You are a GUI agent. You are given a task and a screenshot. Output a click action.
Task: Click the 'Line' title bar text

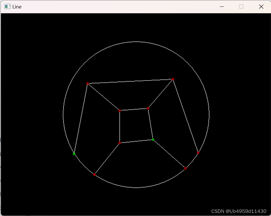click(17, 6)
